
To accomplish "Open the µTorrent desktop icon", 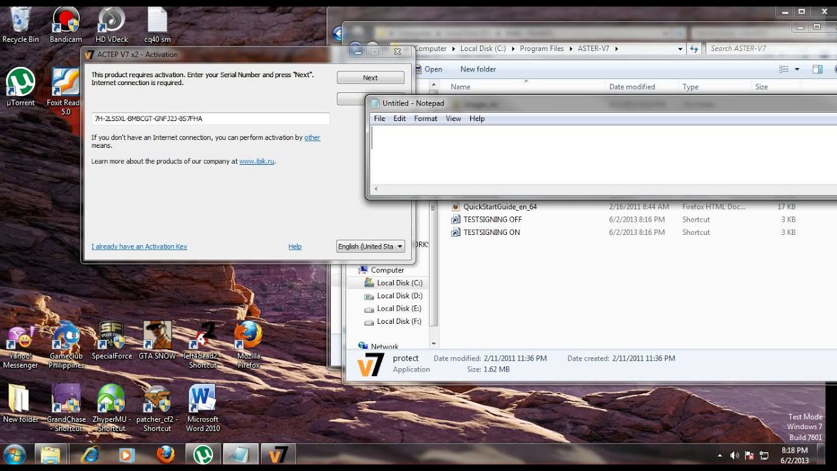I will (20, 88).
